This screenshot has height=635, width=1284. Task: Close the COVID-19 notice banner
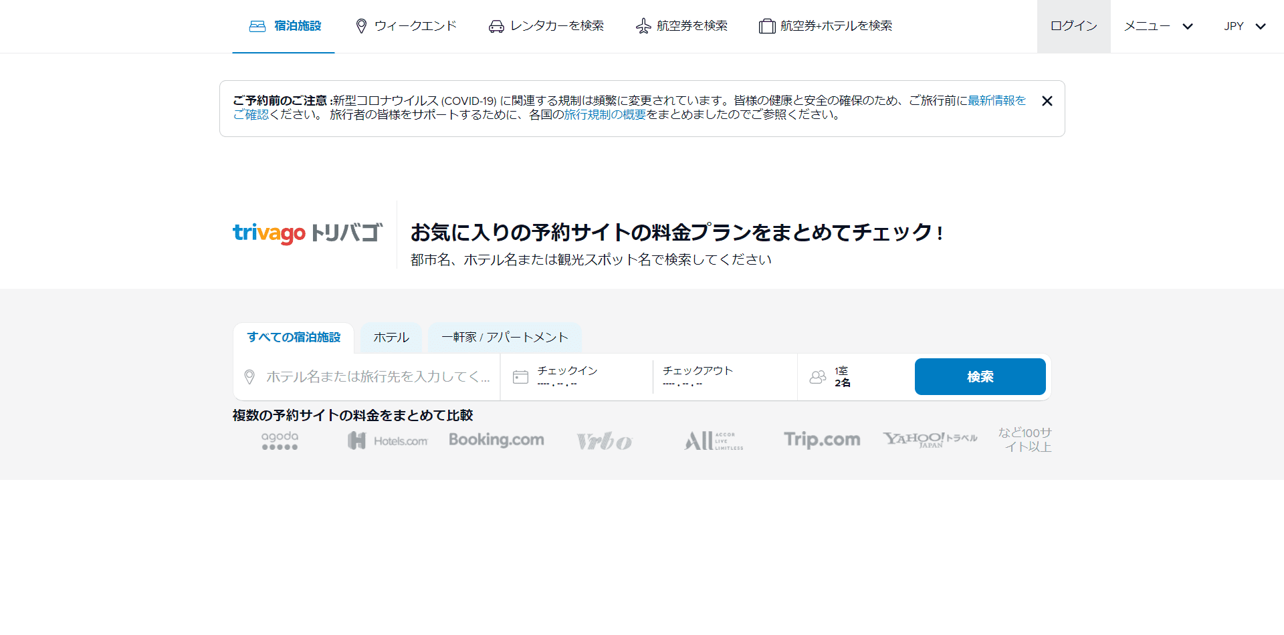[1047, 101]
